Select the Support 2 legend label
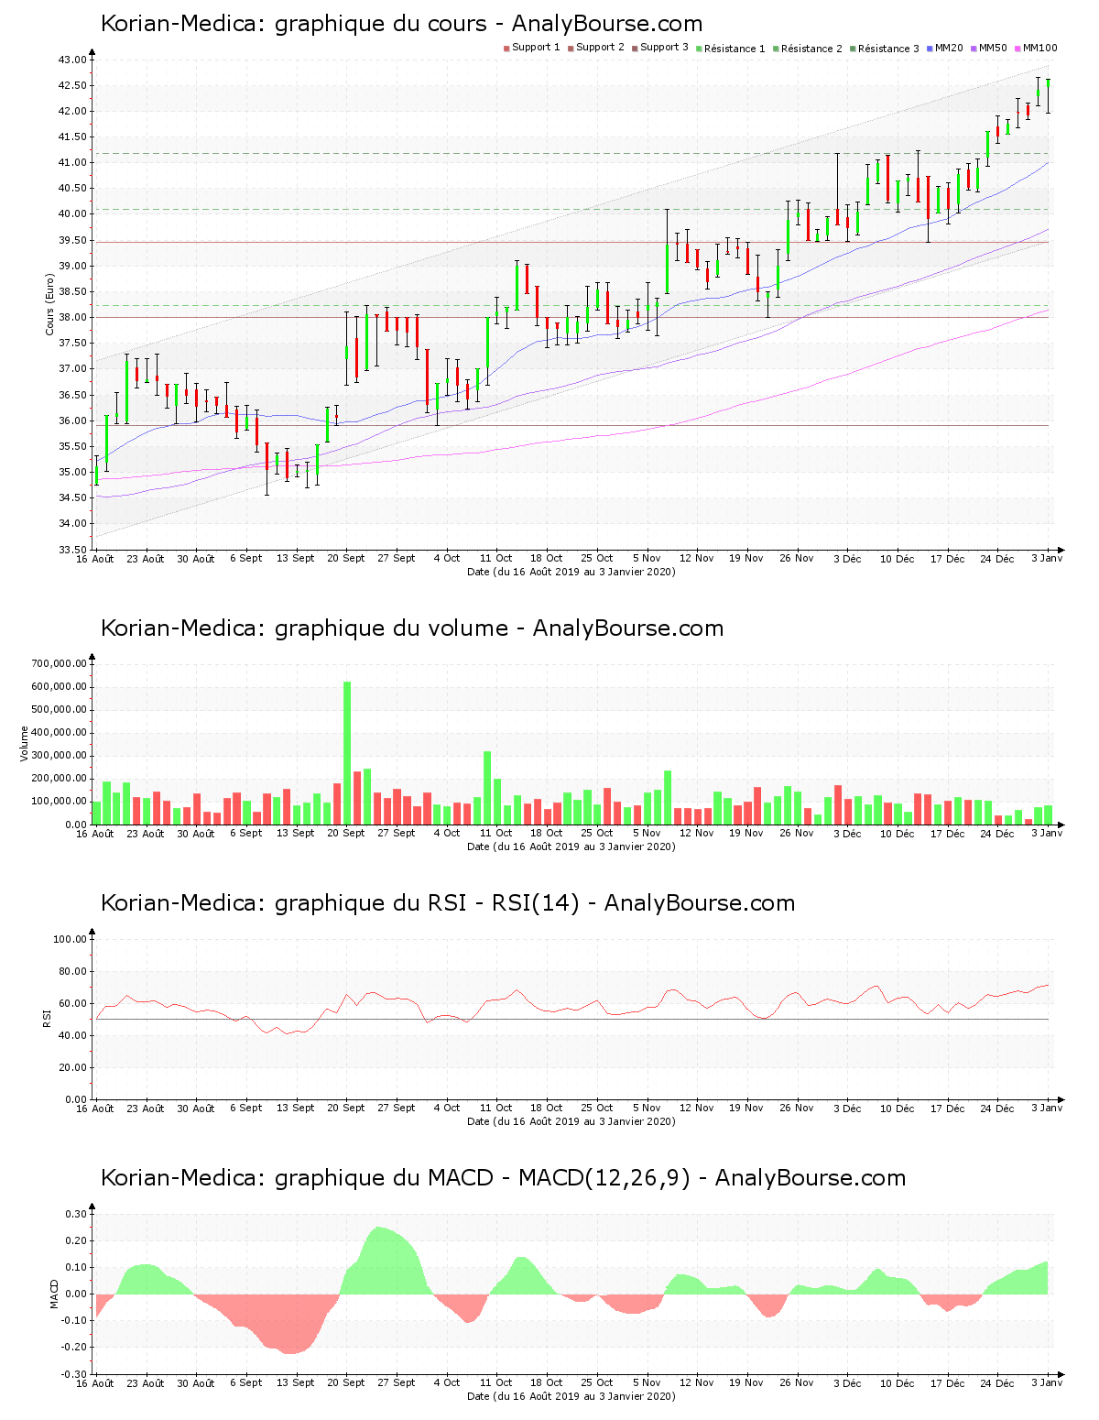The width and height of the screenshot is (1099, 1420). pyautogui.click(x=600, y=48)
